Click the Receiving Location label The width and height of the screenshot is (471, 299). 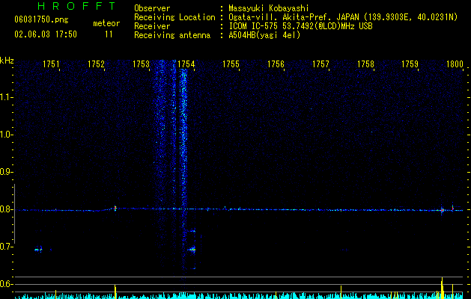coord(174,17)
